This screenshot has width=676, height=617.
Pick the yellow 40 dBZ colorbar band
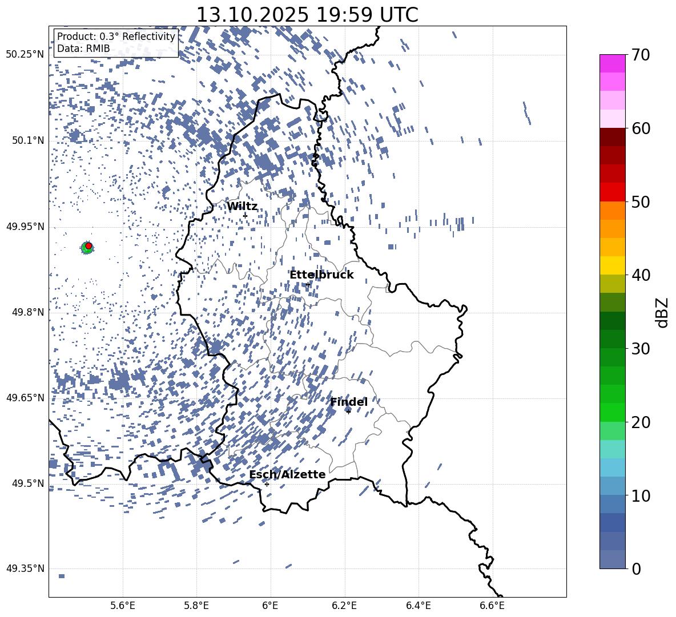613,265
